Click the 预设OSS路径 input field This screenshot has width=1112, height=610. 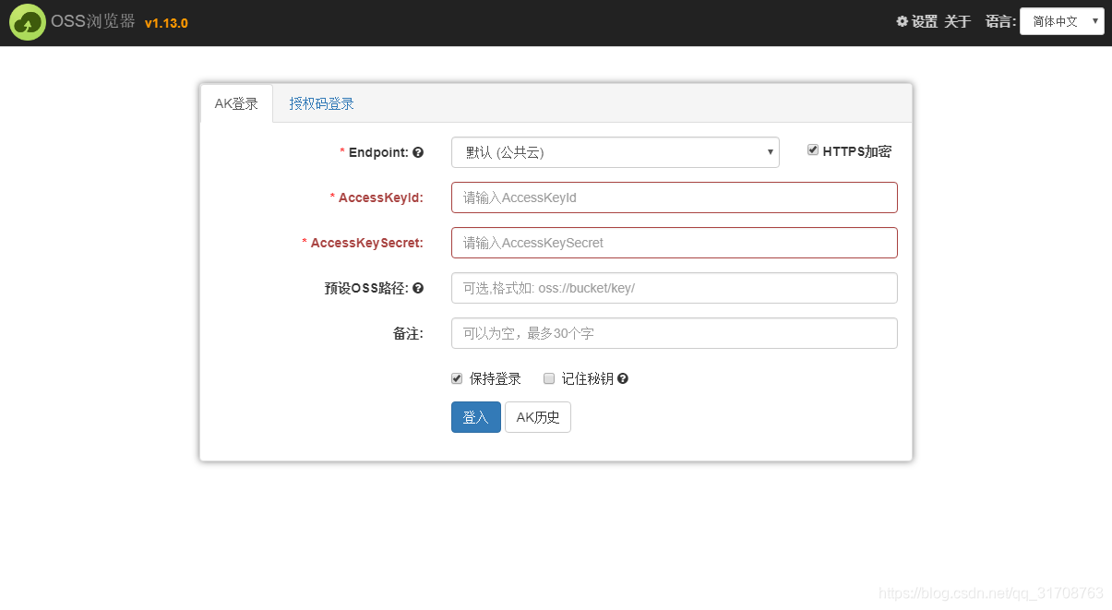coord(673,288)
